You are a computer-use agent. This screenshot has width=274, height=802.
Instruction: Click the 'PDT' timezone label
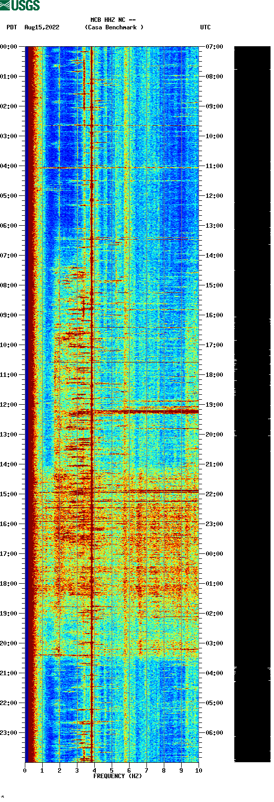[12, 27]
